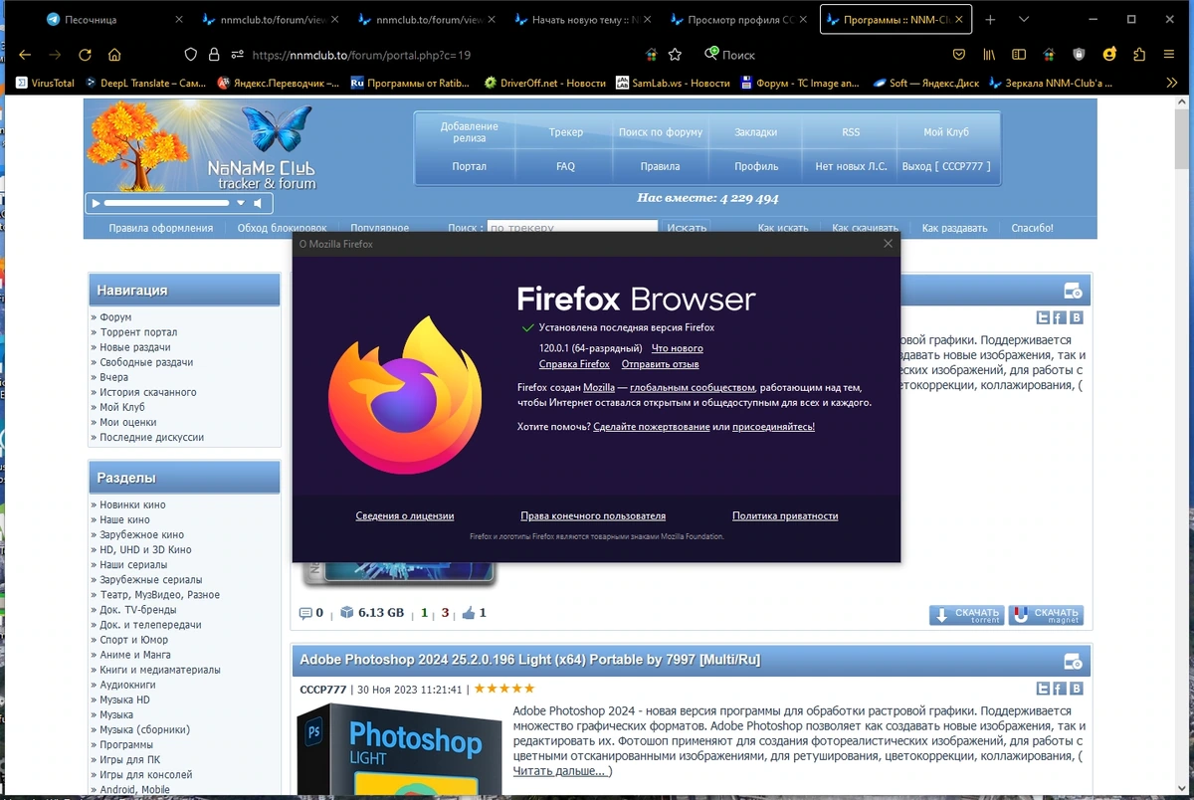
Task: Click the shield tracking protection icon
Action: tap(192, 55)
